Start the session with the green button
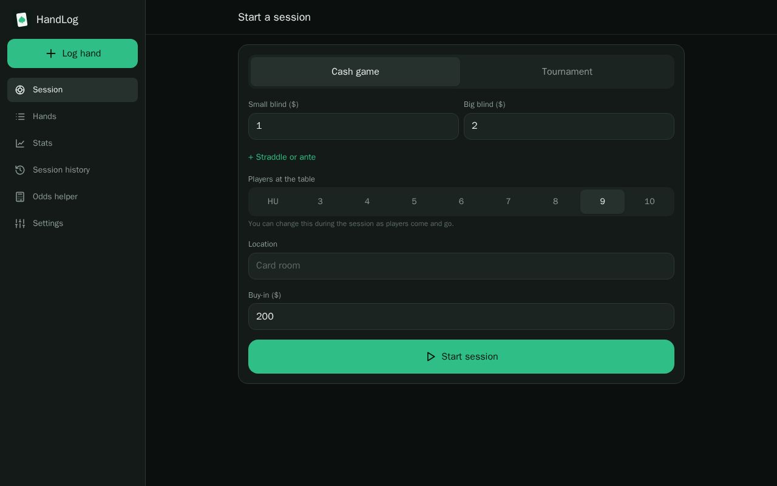The image size is (777, 486). (x=461, y=357)
